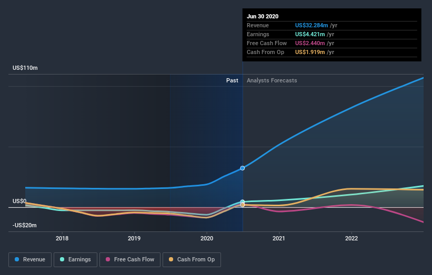Click the 2019 x-axis label
The width and height of the screenshot is (432, 275).
134,238
